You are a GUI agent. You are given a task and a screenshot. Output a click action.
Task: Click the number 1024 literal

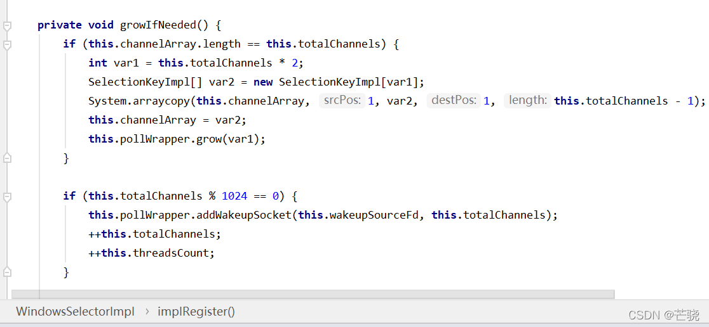click(234, 196)
